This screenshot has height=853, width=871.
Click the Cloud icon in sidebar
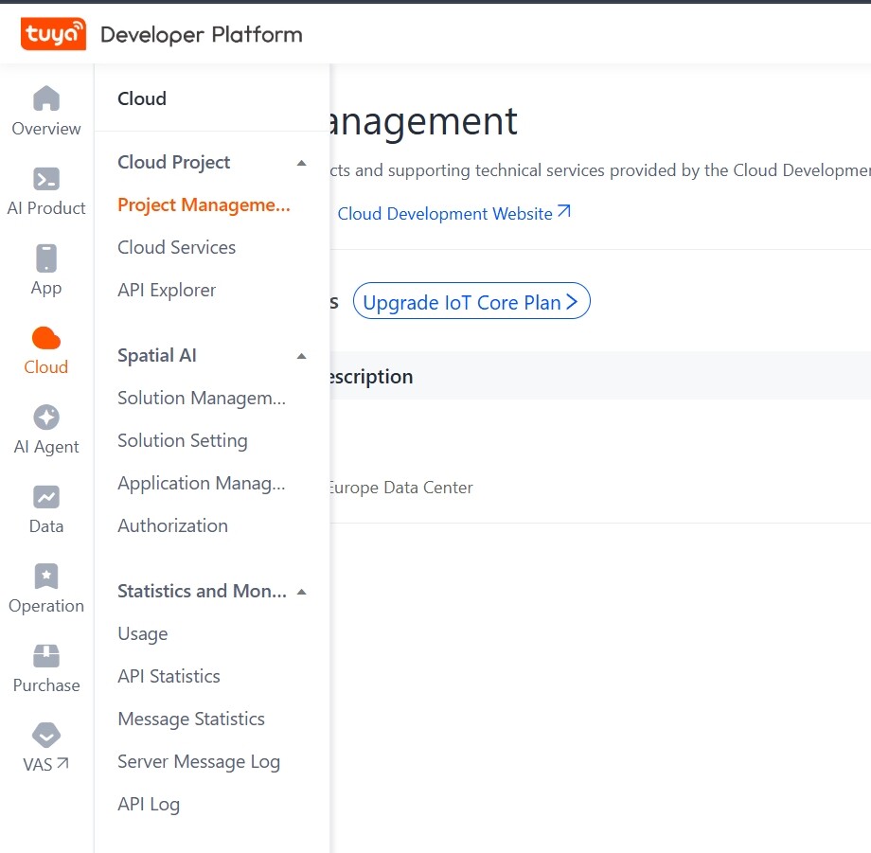point(45,338)
